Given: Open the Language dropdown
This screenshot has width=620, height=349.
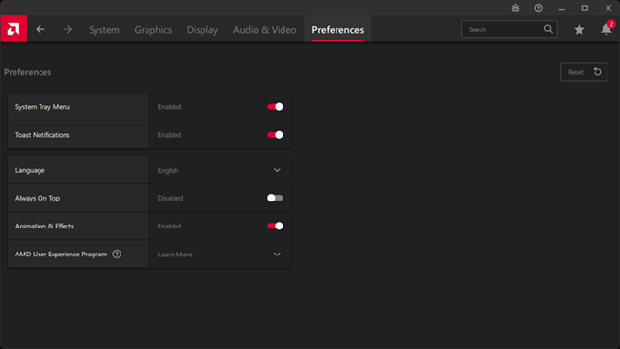Looking at the screenshot, I should (x=220, y=170).
